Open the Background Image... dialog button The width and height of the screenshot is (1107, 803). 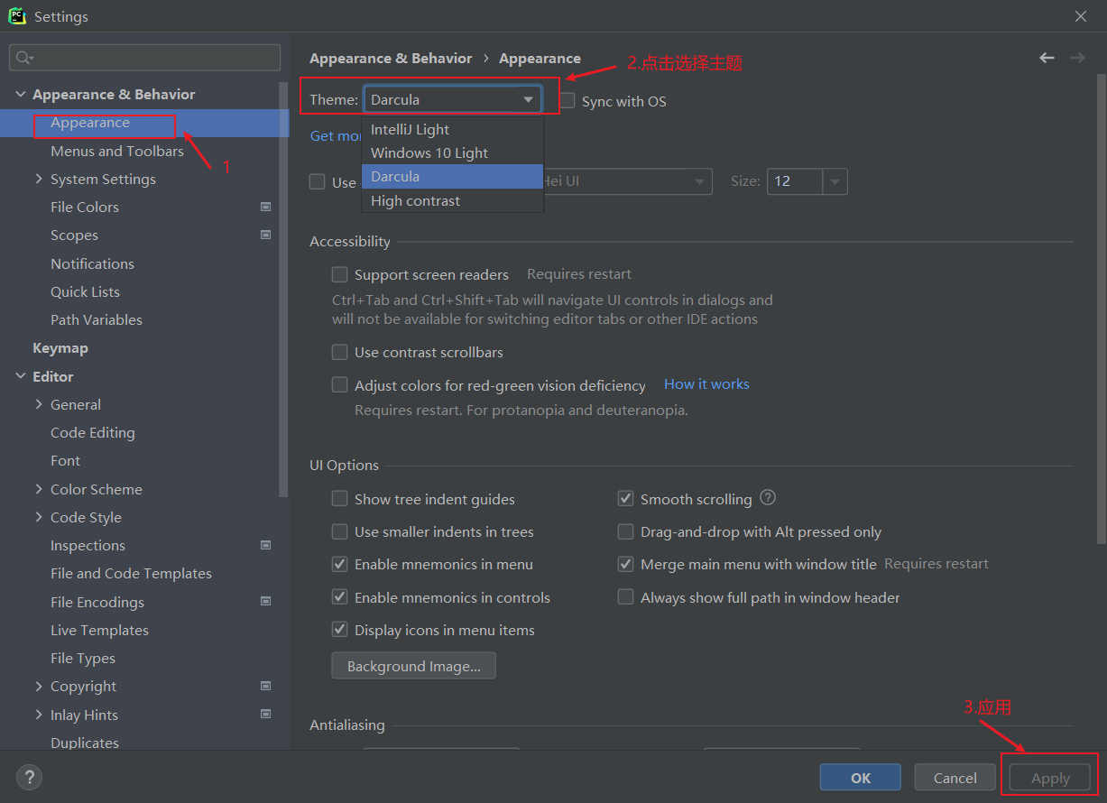[414, 666]
